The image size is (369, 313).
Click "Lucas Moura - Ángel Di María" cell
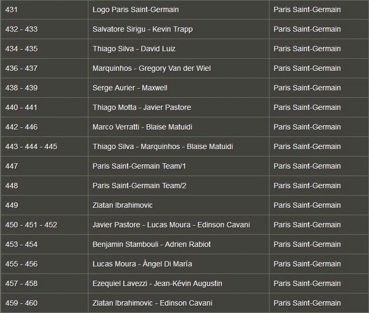142,264
